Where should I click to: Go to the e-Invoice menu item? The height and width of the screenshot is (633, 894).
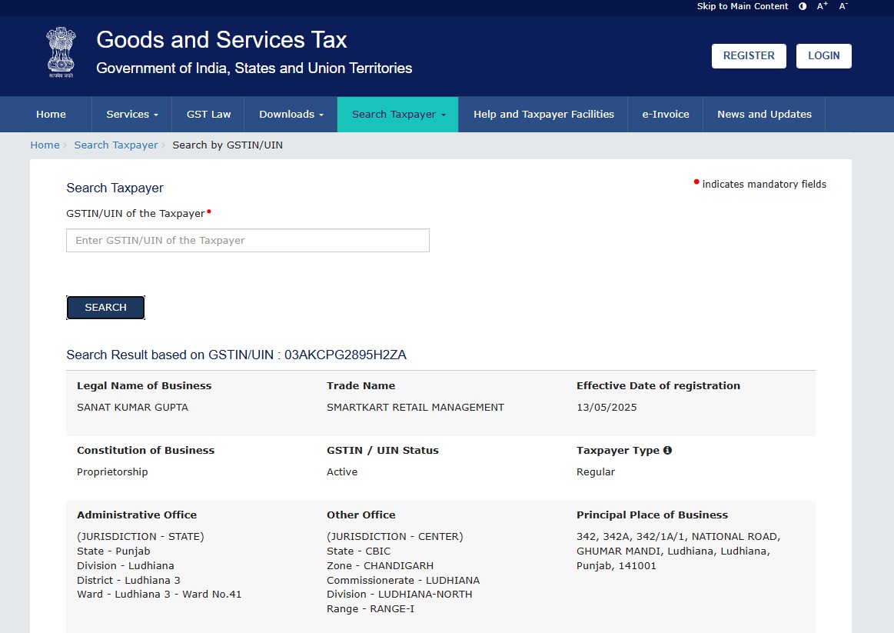pos(666,115)
